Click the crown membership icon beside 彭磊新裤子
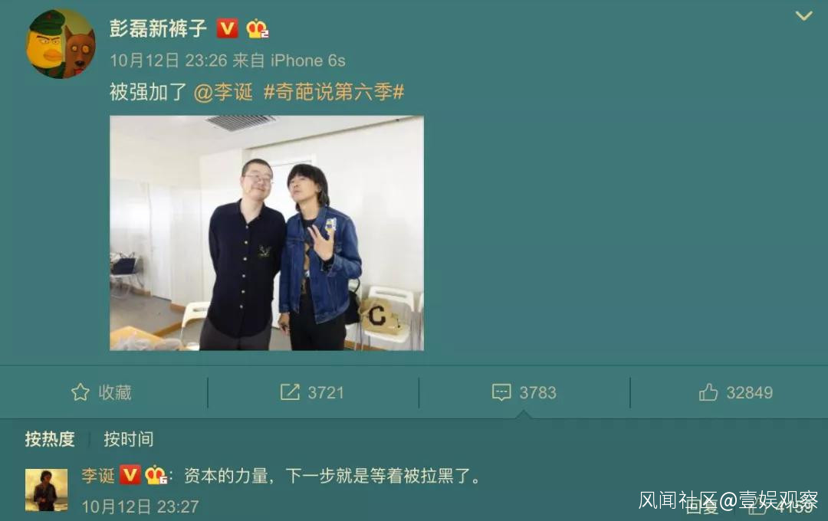The height and width of the screenshot is (521, 828). [x=257, y=28]
